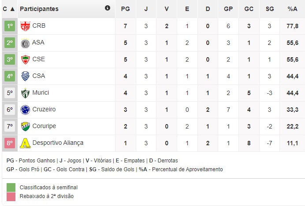Image resolution: width=305 pixels, height=206 pixels.
Task: Click the Desportivo Aliança logo icon
Action: (26, 143)
